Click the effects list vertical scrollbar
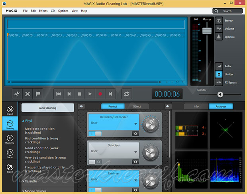Image resolution: width=247 pixels, height=194 pixels. click(169, 134)
